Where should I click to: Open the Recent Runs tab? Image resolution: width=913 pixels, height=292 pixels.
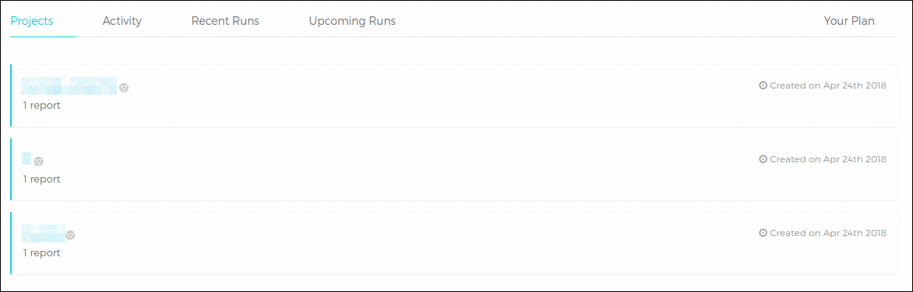(x=225, y=21)
